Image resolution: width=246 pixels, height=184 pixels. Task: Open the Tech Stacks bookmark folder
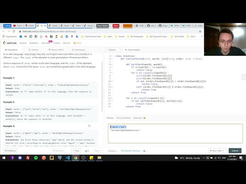(x=177, y=36)
